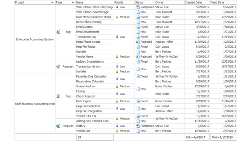Select owner Ryan Fischer on Data Export row

164,101
